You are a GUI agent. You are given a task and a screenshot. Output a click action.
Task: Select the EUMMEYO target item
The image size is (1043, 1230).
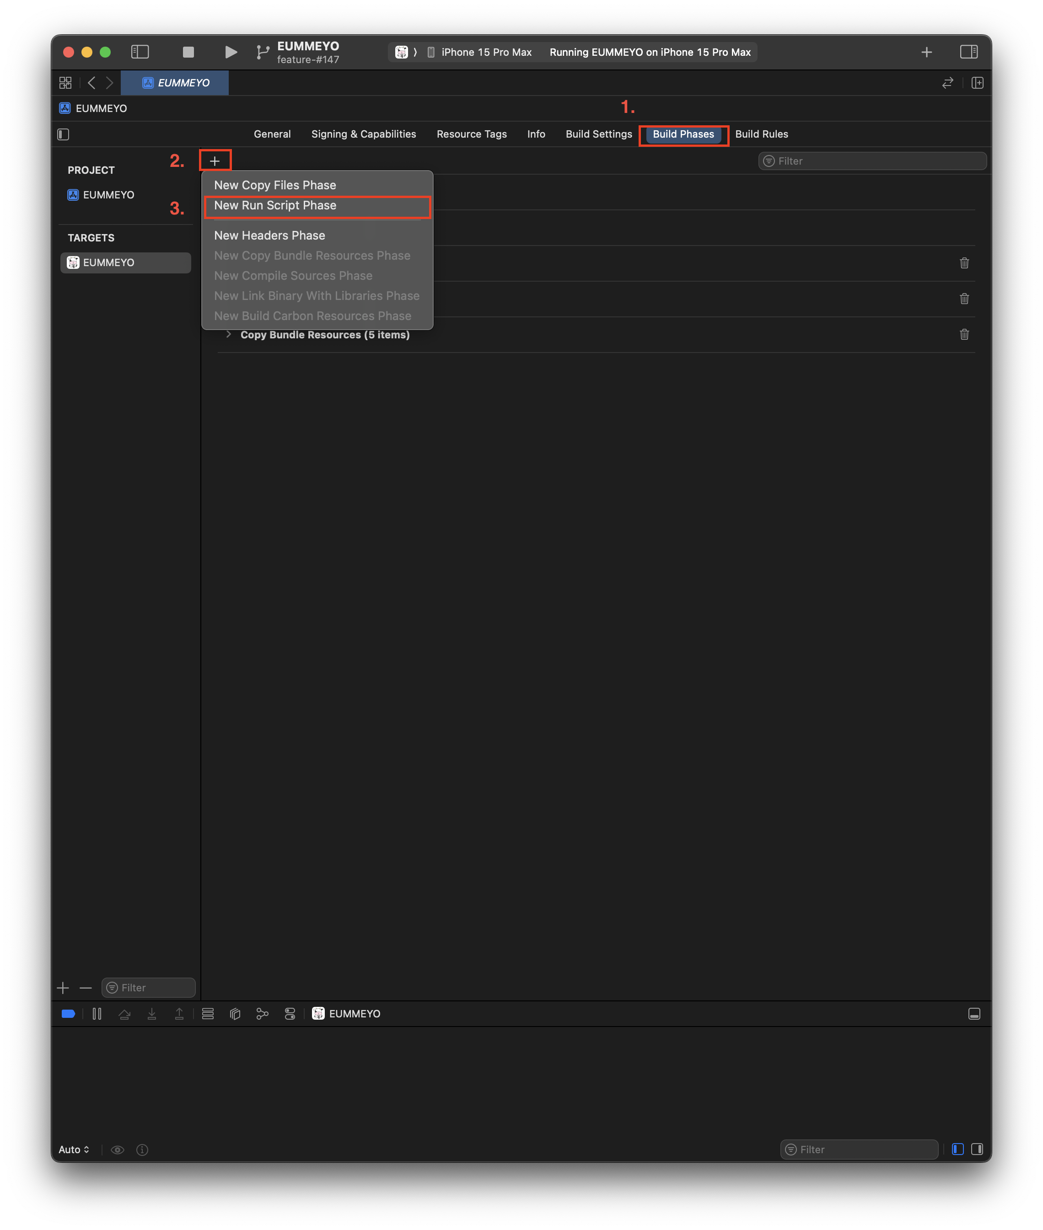[x=125, y=262]
